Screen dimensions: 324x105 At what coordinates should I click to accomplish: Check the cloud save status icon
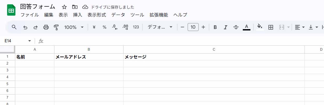(85, 7)
